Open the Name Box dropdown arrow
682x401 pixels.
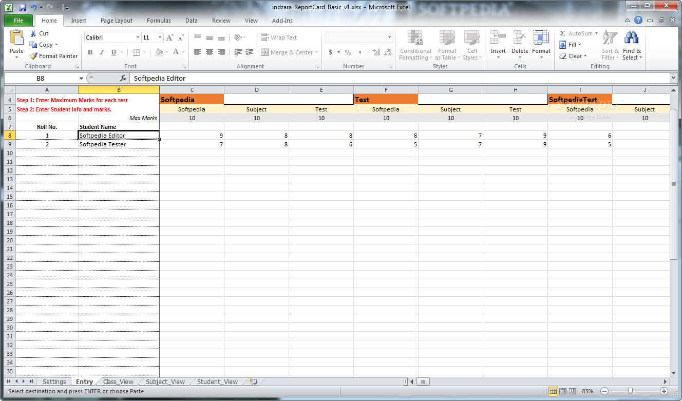click(x=81, y=78)
